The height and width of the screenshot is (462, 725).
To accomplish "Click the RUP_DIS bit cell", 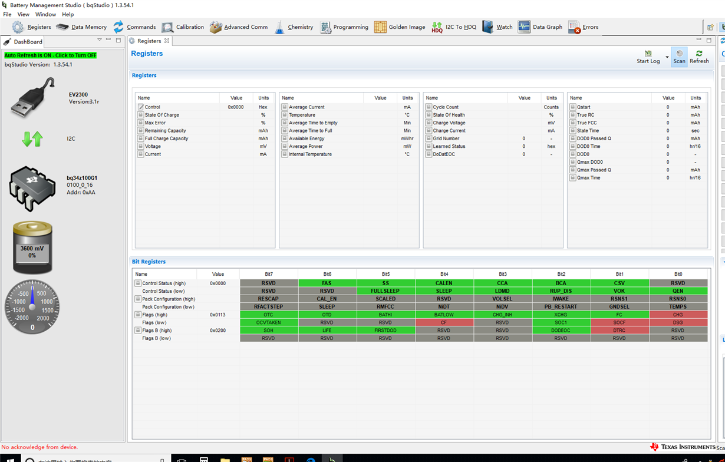I will (561, 291).
